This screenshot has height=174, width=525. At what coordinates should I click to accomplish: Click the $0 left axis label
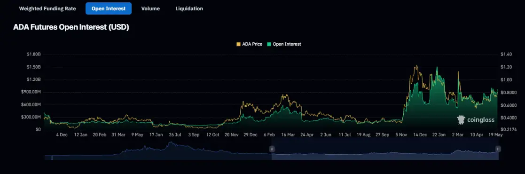(x=38, y=129)
